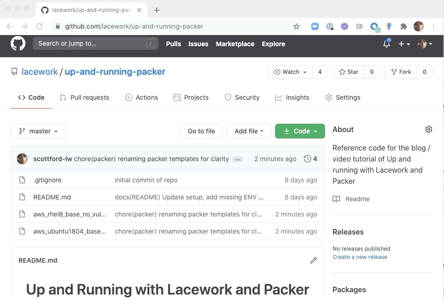Toggle Watch on this repository
Screen dimensions: 444x301
click(x=290, y=72)
